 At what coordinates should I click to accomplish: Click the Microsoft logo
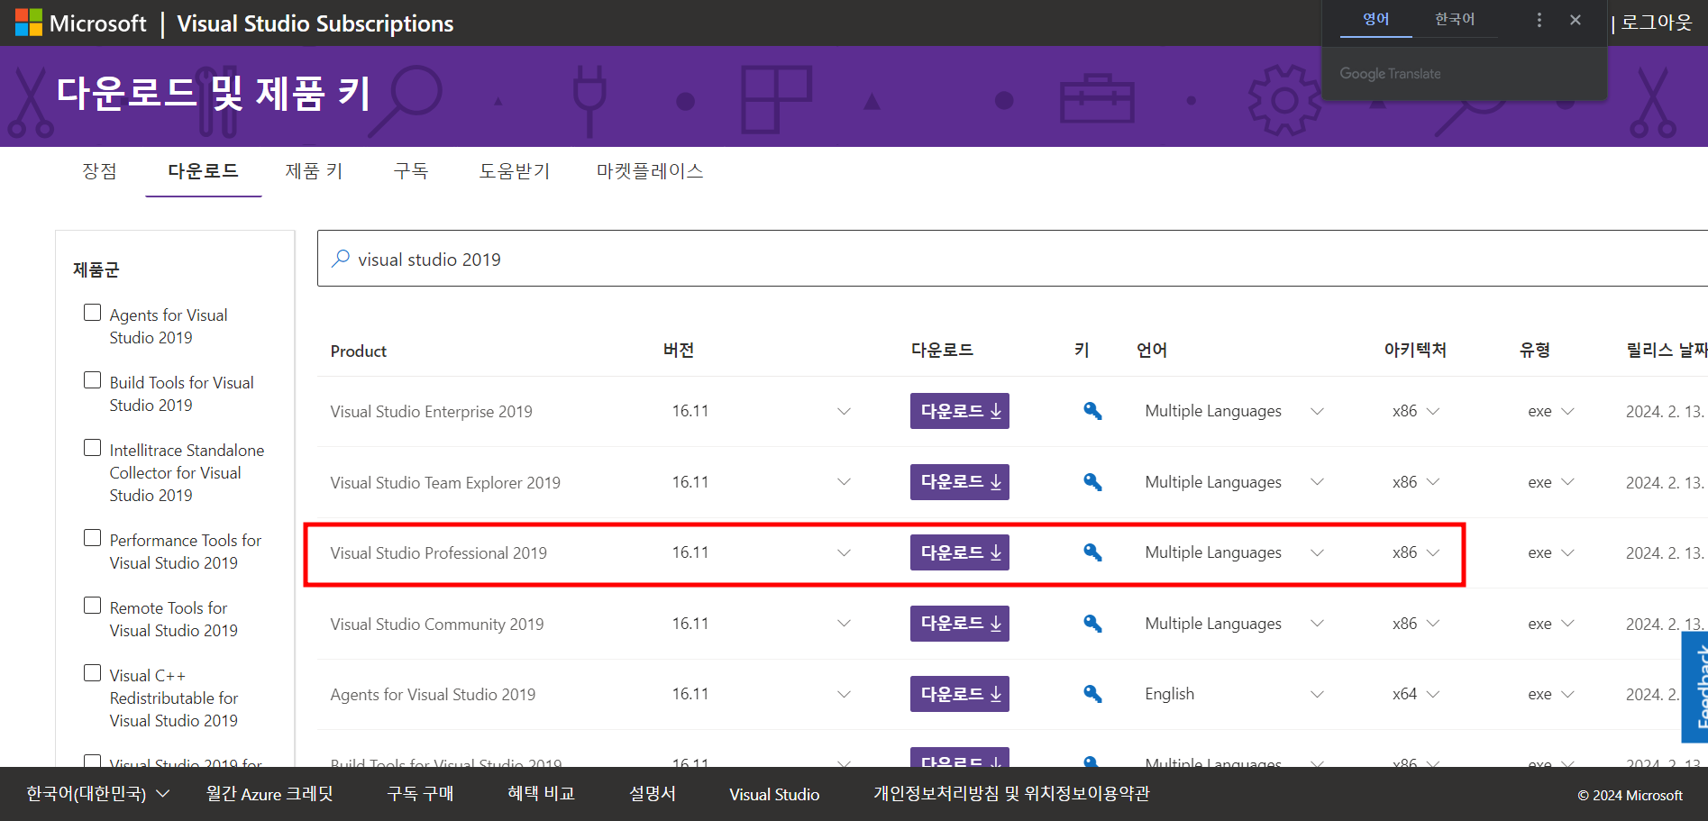[x=80, y=23]
